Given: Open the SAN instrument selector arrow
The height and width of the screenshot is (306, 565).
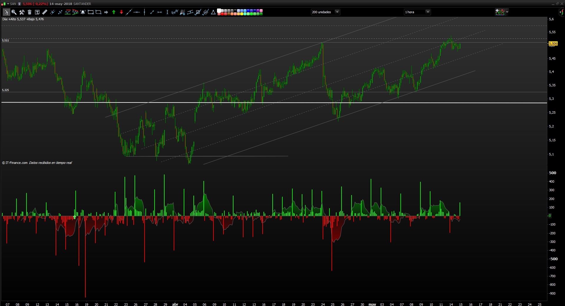Looking at the screenshot, I should [8, 4].
